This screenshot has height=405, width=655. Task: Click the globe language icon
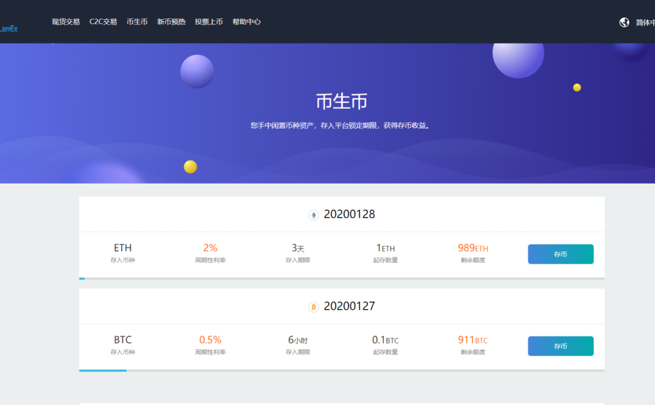[624, 22]
